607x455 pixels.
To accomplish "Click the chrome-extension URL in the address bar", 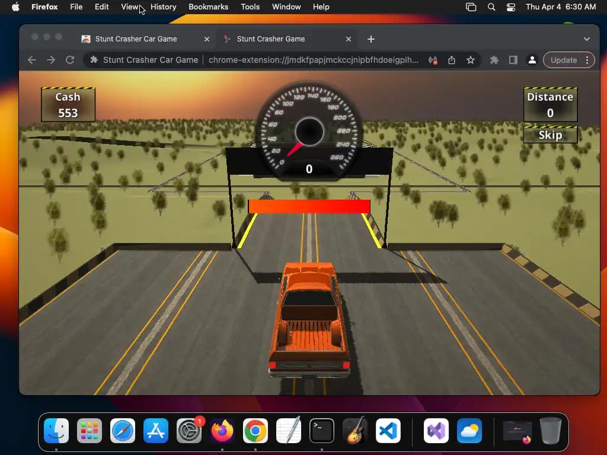I will [313, 60].
